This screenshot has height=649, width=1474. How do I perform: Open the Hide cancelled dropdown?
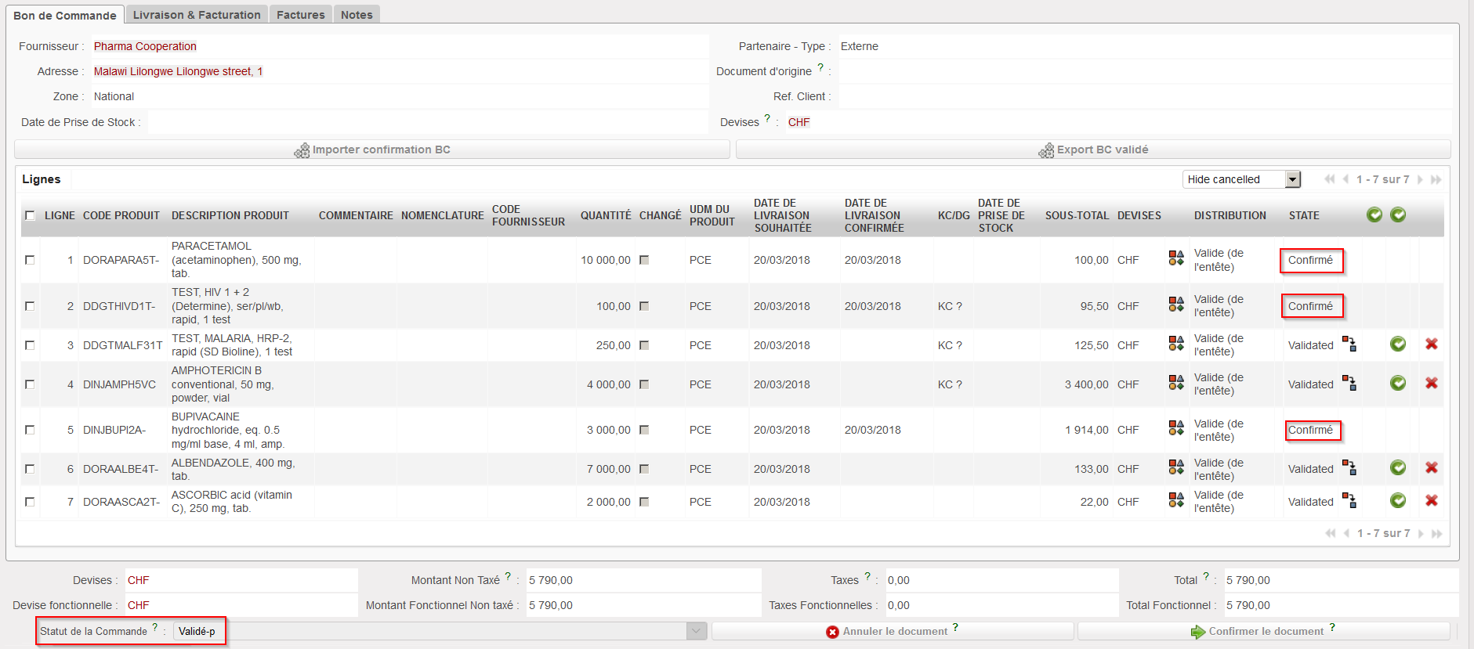1292,180
